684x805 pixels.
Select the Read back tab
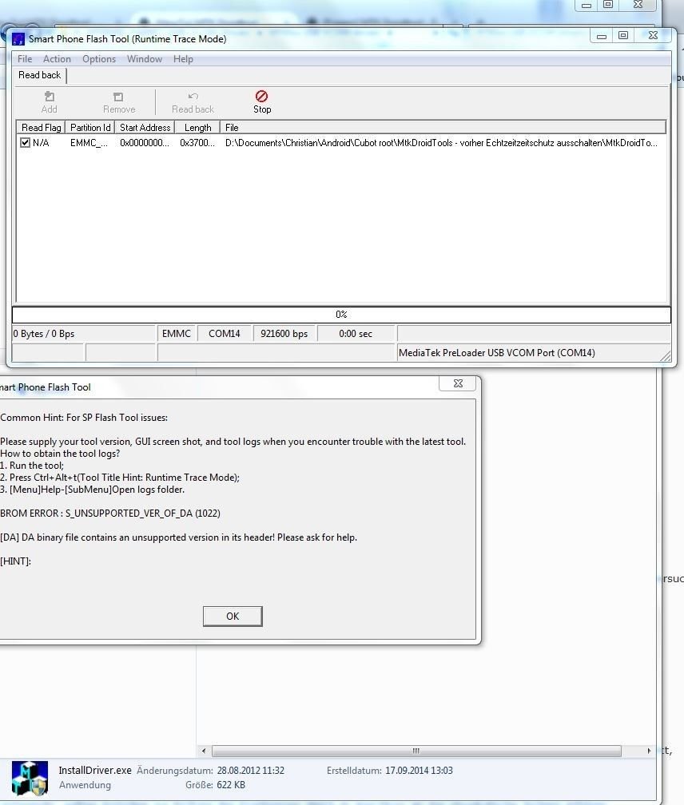tap(39, 75)
